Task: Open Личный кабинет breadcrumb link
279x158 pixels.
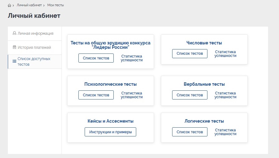Action: tap(29, 5)
